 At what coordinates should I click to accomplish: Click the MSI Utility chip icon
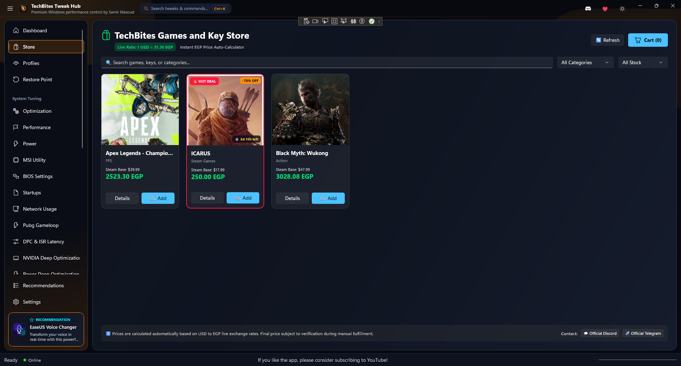pyautogui.click(x=16, y=160)
